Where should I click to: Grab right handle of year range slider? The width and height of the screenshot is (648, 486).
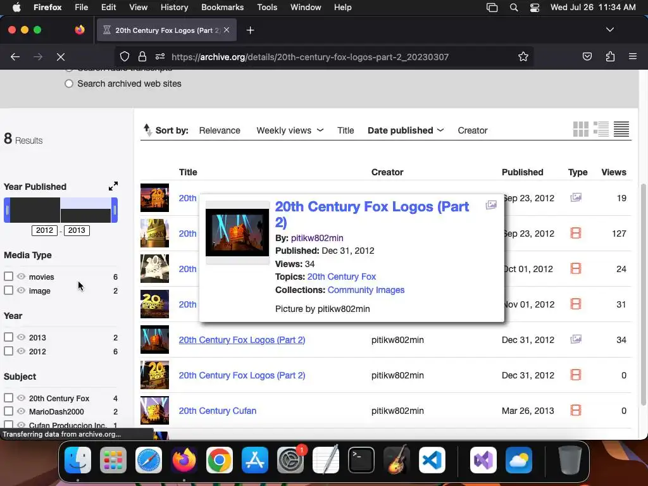[115, 210]
